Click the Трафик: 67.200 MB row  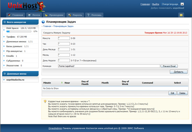coord(20,37)
